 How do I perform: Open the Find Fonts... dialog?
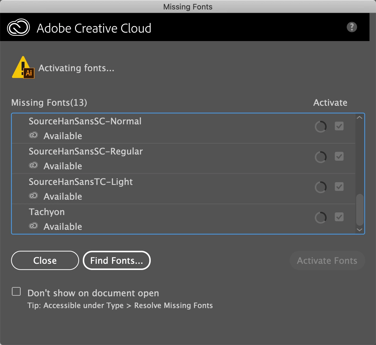pyautogui.click(x=117, y=261)
